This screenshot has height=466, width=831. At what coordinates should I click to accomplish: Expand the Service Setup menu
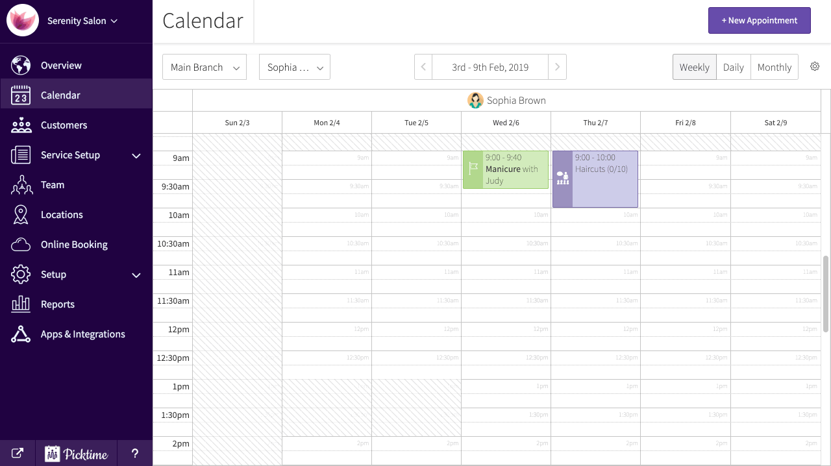(71, 154)
